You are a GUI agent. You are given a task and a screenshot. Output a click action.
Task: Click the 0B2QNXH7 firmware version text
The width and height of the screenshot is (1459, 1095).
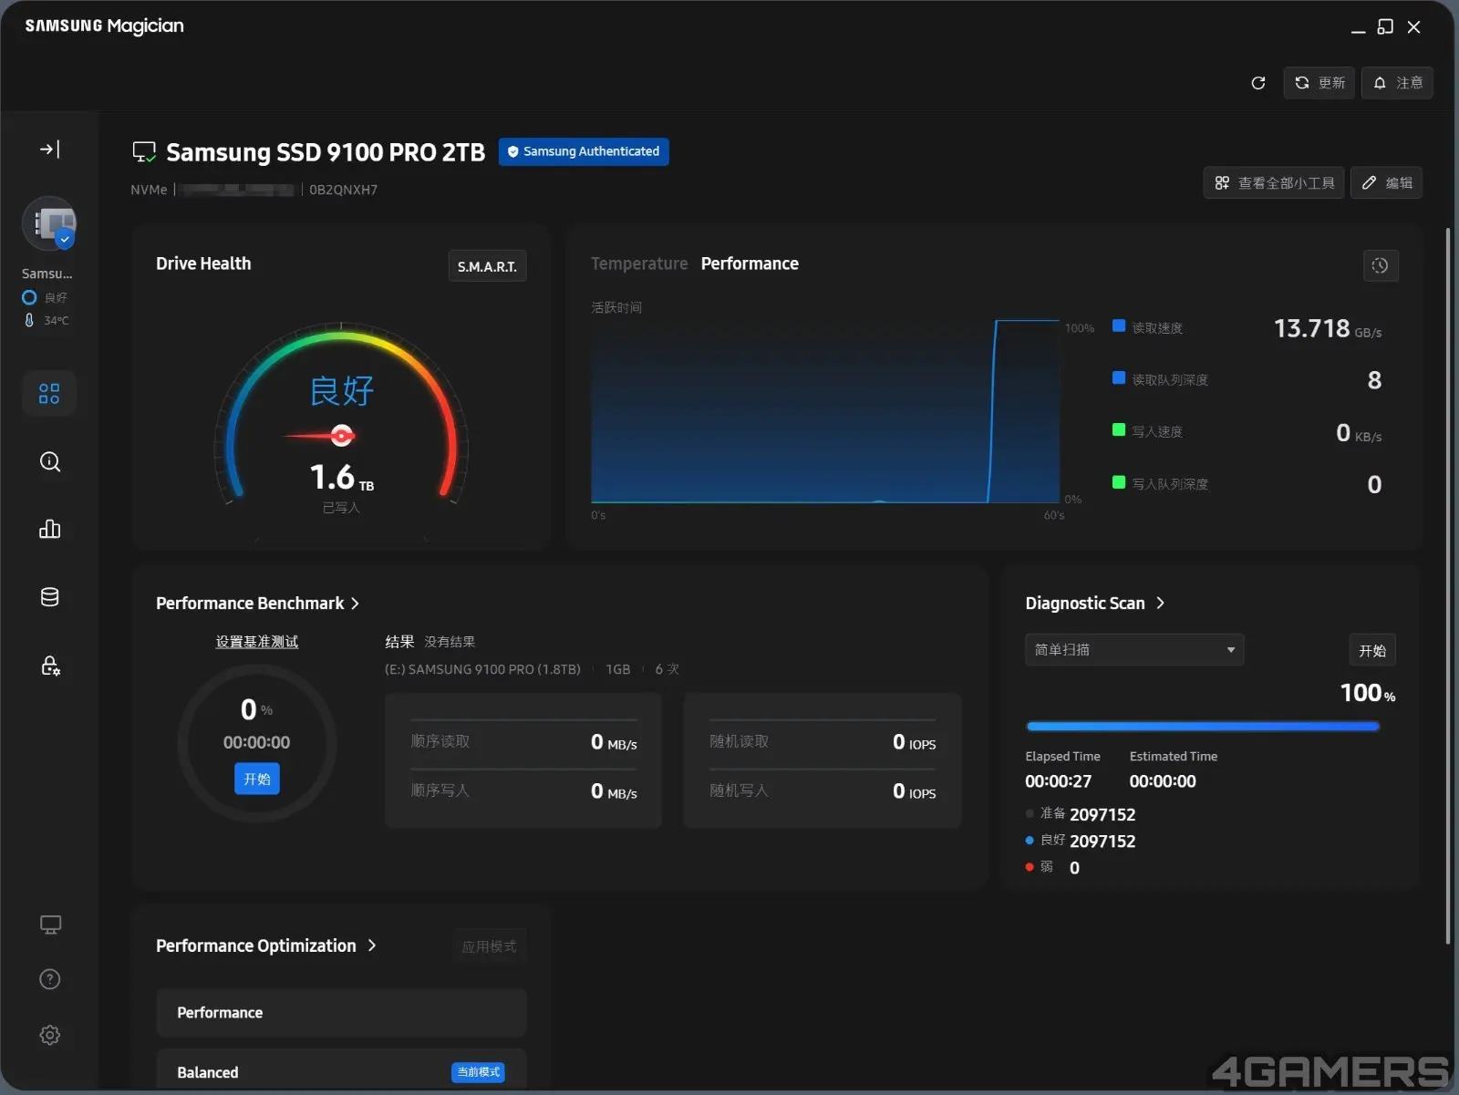click(x=343, y=190)
